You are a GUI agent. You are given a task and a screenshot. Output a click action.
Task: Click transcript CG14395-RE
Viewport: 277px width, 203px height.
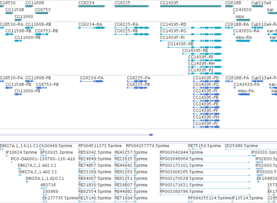click(195, 51)
